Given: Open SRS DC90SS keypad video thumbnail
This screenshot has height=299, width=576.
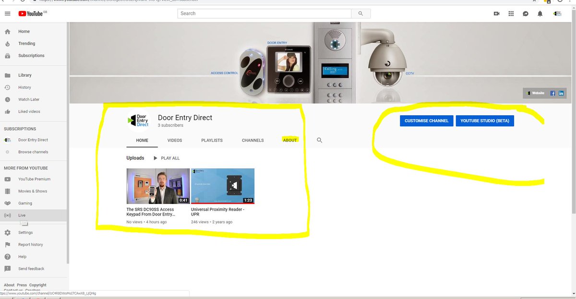Looking at the screenshot, I should 158,186.
